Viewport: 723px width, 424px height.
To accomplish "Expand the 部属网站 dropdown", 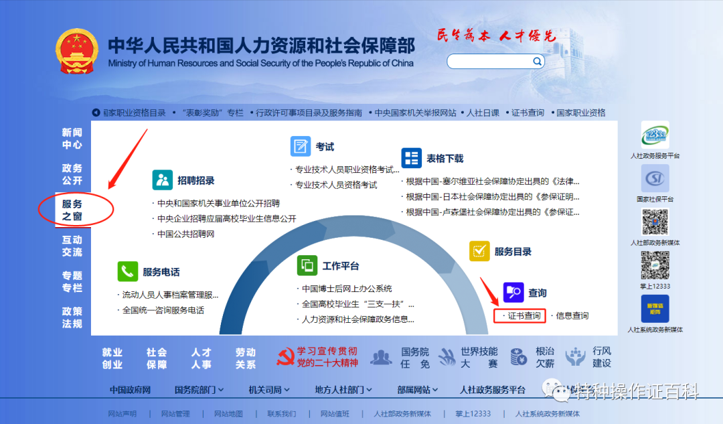I will (417, 390).
